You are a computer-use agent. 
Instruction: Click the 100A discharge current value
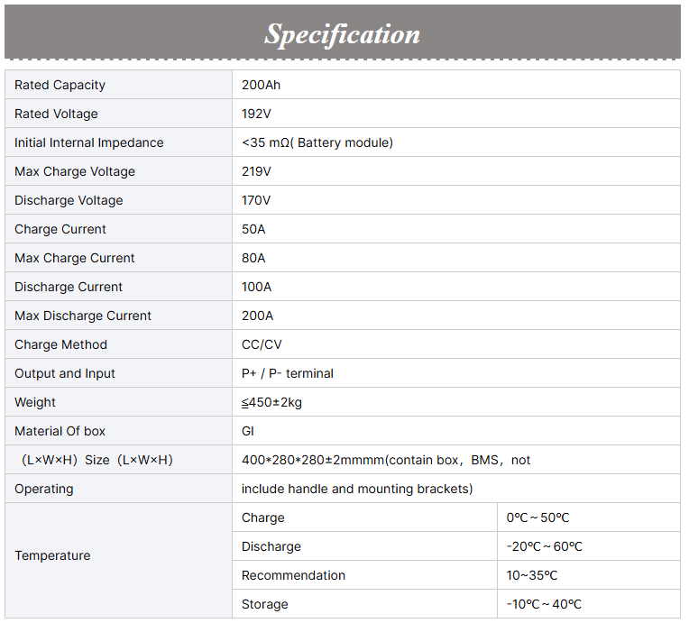256,287
